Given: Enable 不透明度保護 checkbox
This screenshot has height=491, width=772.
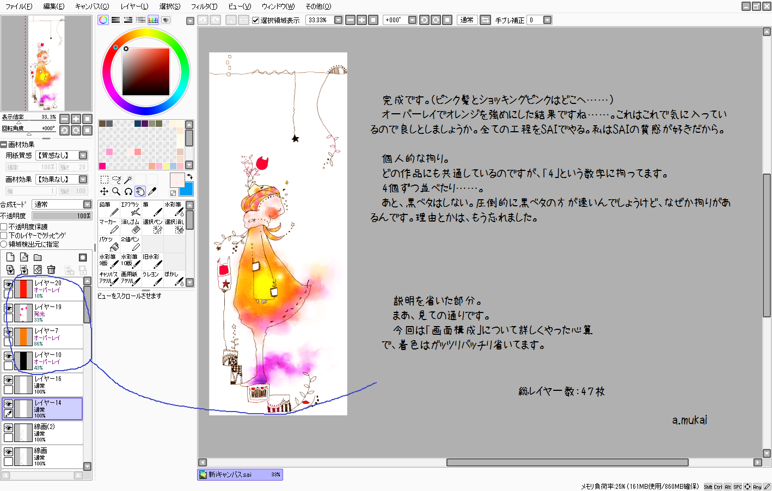Looking at the screenshot, I should tap(4, 226).
